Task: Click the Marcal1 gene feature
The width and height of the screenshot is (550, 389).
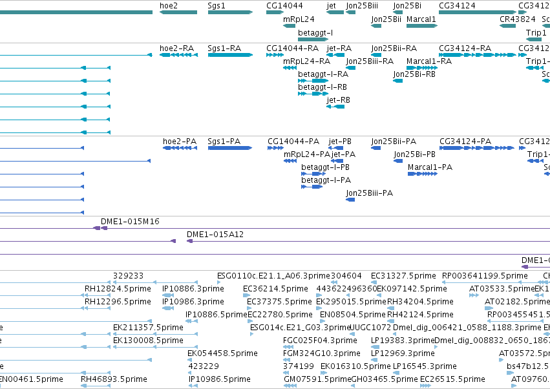Action: click(422, 26)
